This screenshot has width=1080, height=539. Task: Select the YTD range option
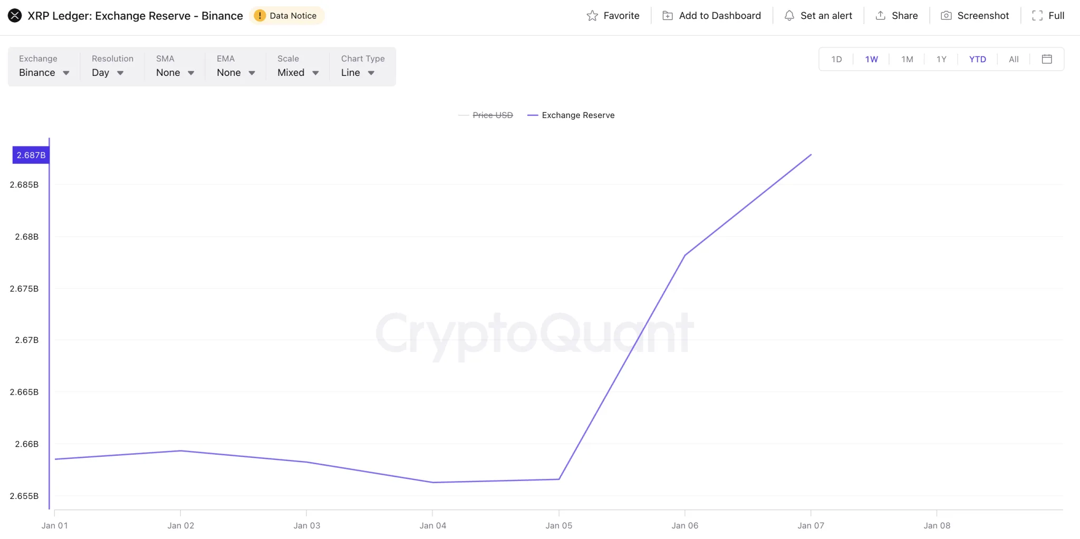tap(977, 59)
